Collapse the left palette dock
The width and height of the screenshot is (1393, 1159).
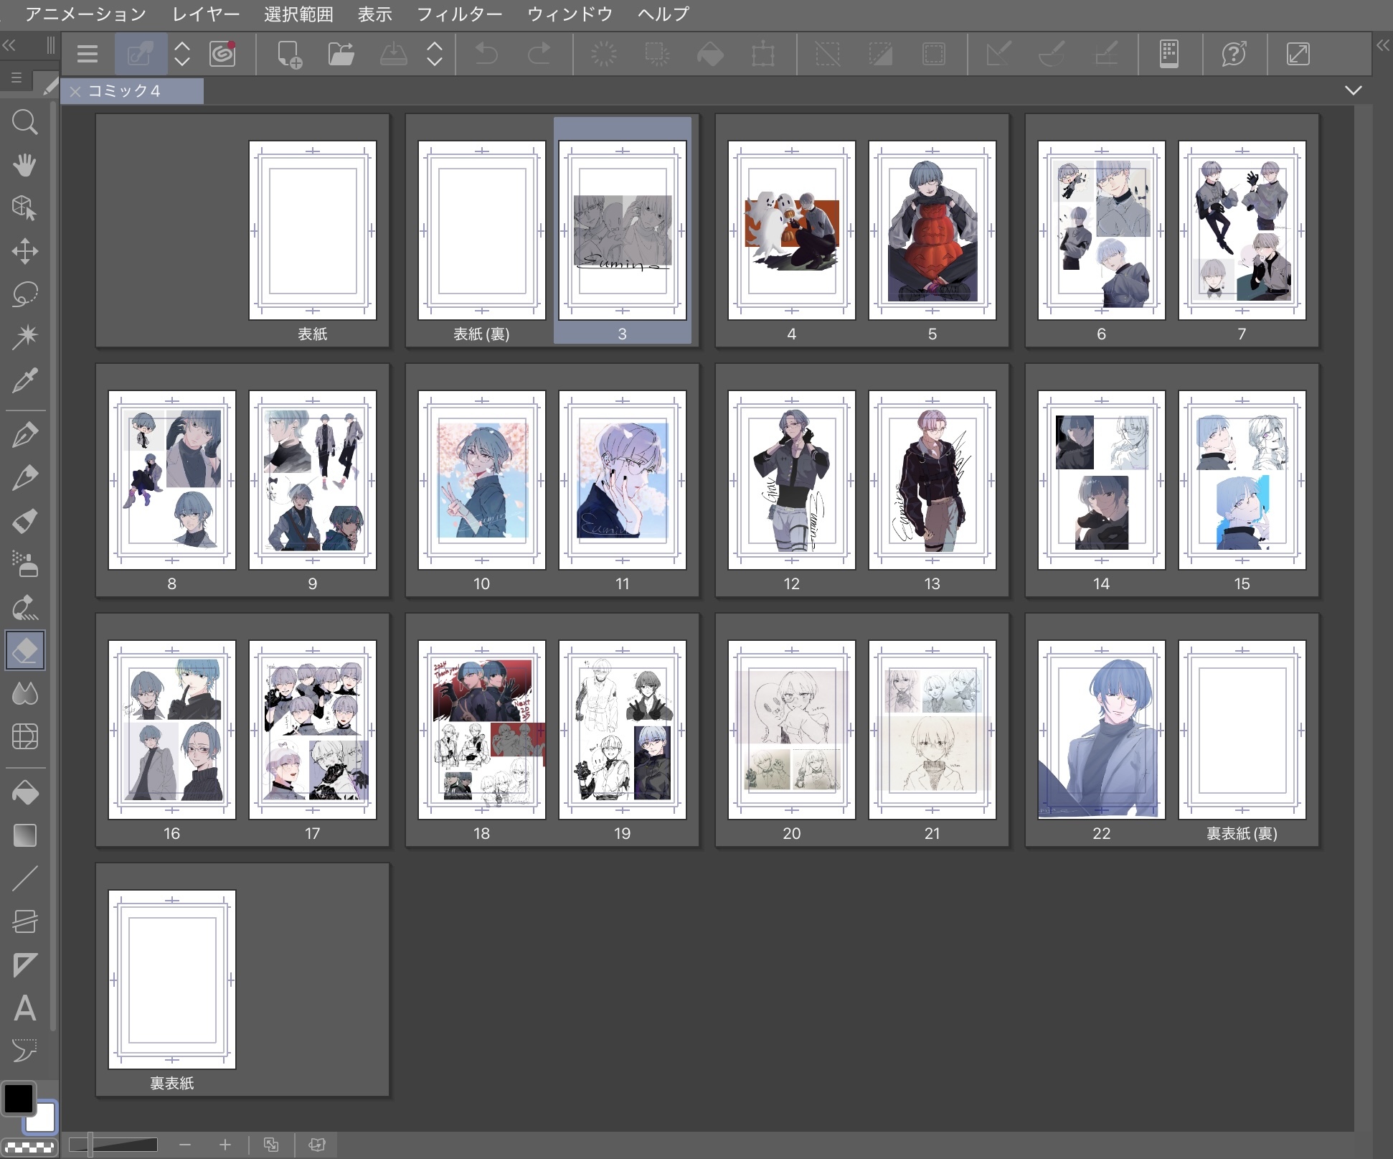[9, 45]
